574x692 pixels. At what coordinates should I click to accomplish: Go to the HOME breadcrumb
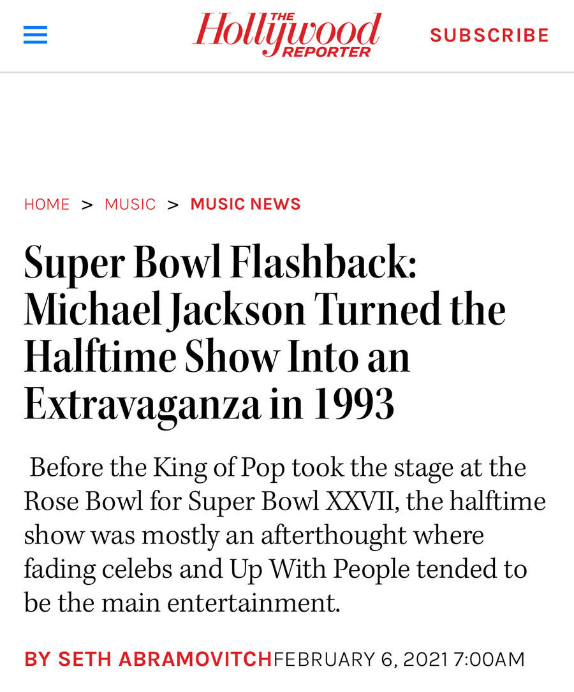coord(47,204)
